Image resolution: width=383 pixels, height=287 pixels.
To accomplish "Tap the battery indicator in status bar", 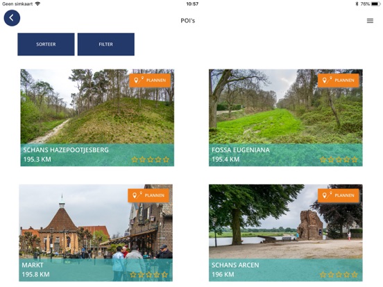I will pyautogui.click(x=376, y=4).
